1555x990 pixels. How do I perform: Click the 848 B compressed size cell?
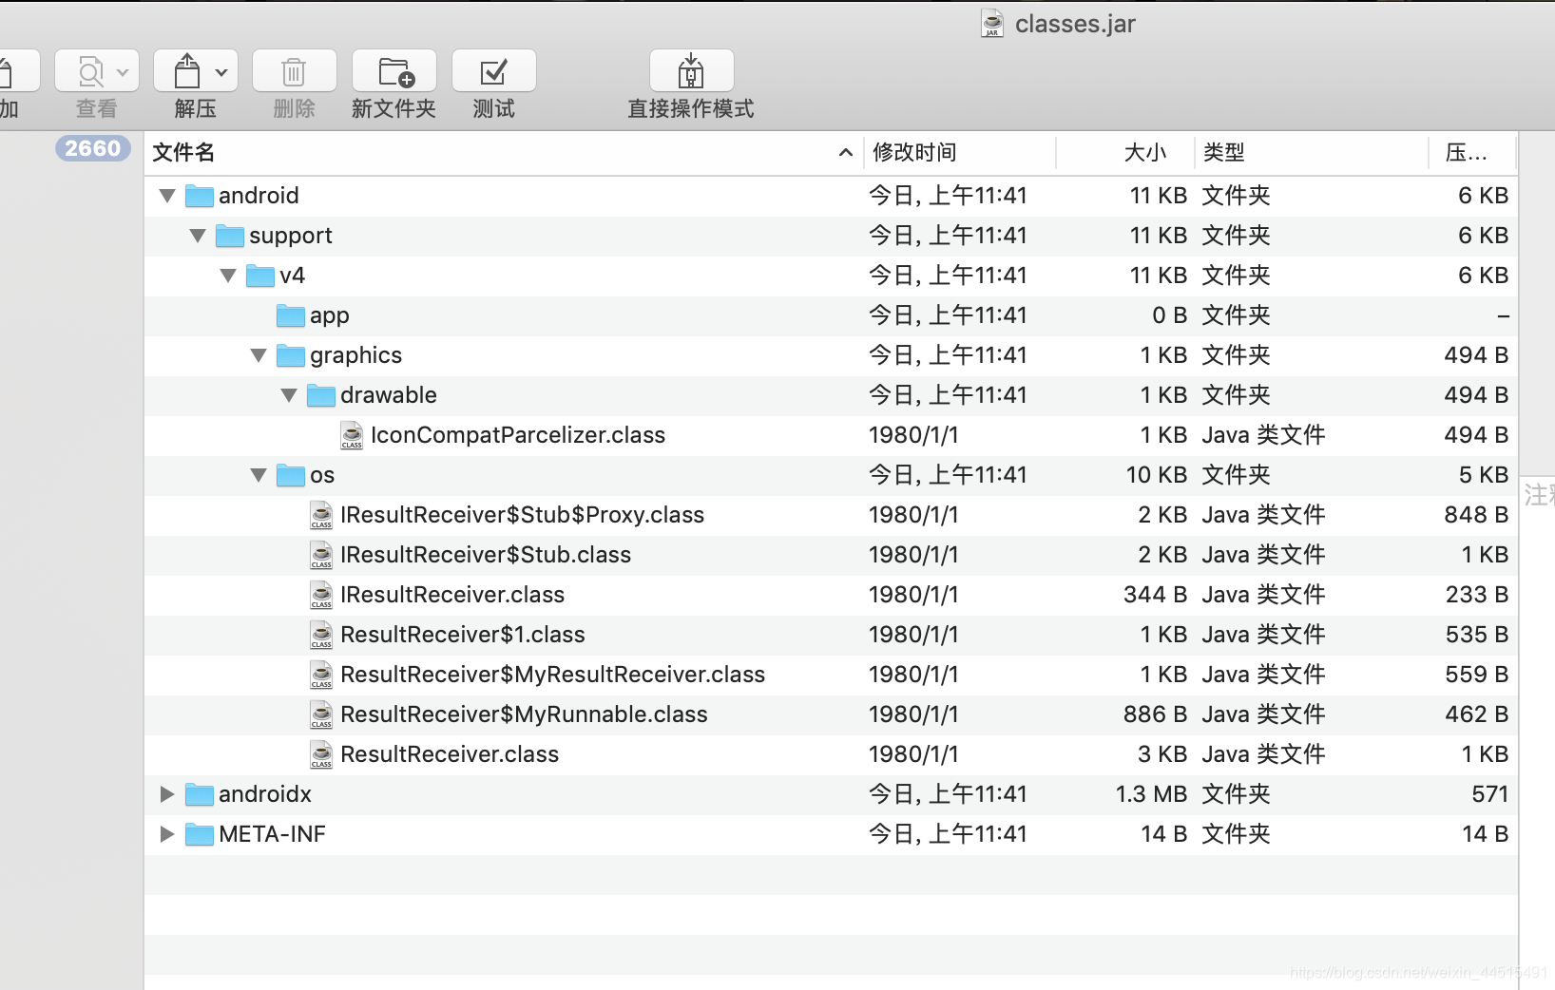(1476, 515)
